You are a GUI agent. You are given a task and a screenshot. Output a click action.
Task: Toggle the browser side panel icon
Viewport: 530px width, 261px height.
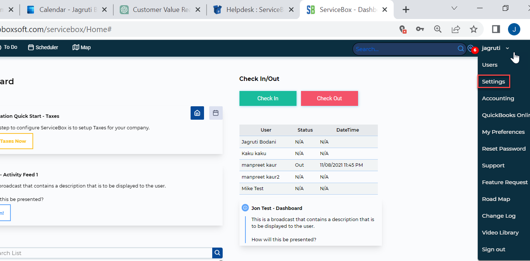click(x=496, y=29)
